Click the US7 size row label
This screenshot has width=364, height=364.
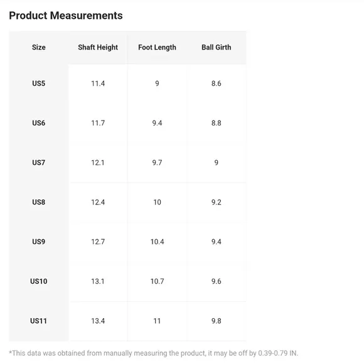coord(39,163)
